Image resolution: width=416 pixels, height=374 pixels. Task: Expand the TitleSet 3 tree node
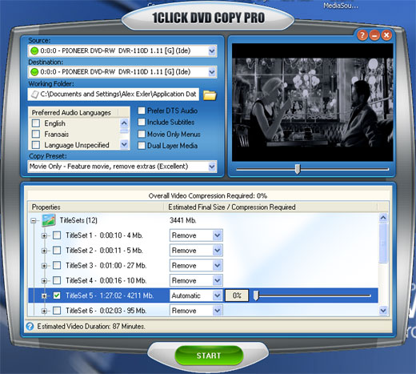click(44, 266)
